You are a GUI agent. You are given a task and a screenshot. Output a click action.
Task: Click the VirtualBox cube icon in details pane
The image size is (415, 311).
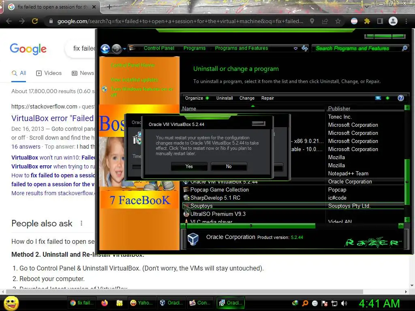193,239
